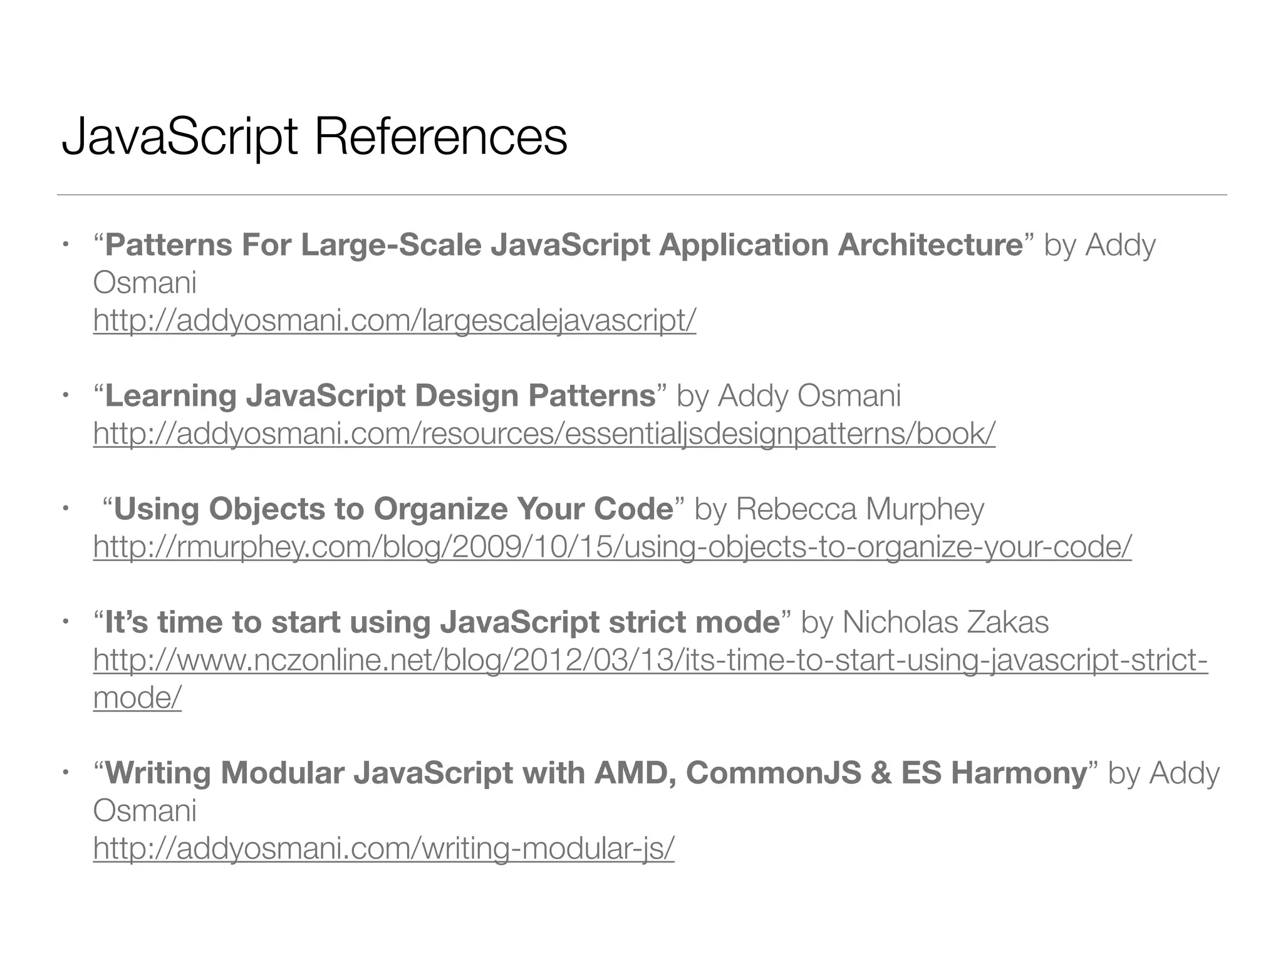Open the rmurphey.com using-objects-to-organize-your-code link
The image size is (1283, 962).
613,547
